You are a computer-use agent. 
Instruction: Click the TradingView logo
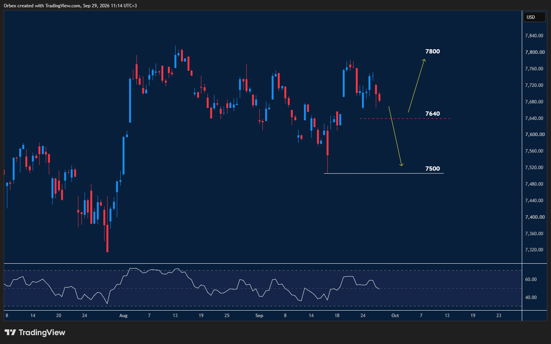pyautogui.click(x=35, y=332)
